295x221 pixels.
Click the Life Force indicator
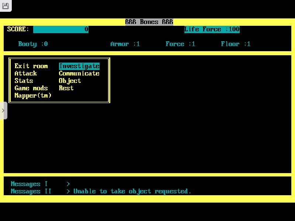[x=212, y=29]
